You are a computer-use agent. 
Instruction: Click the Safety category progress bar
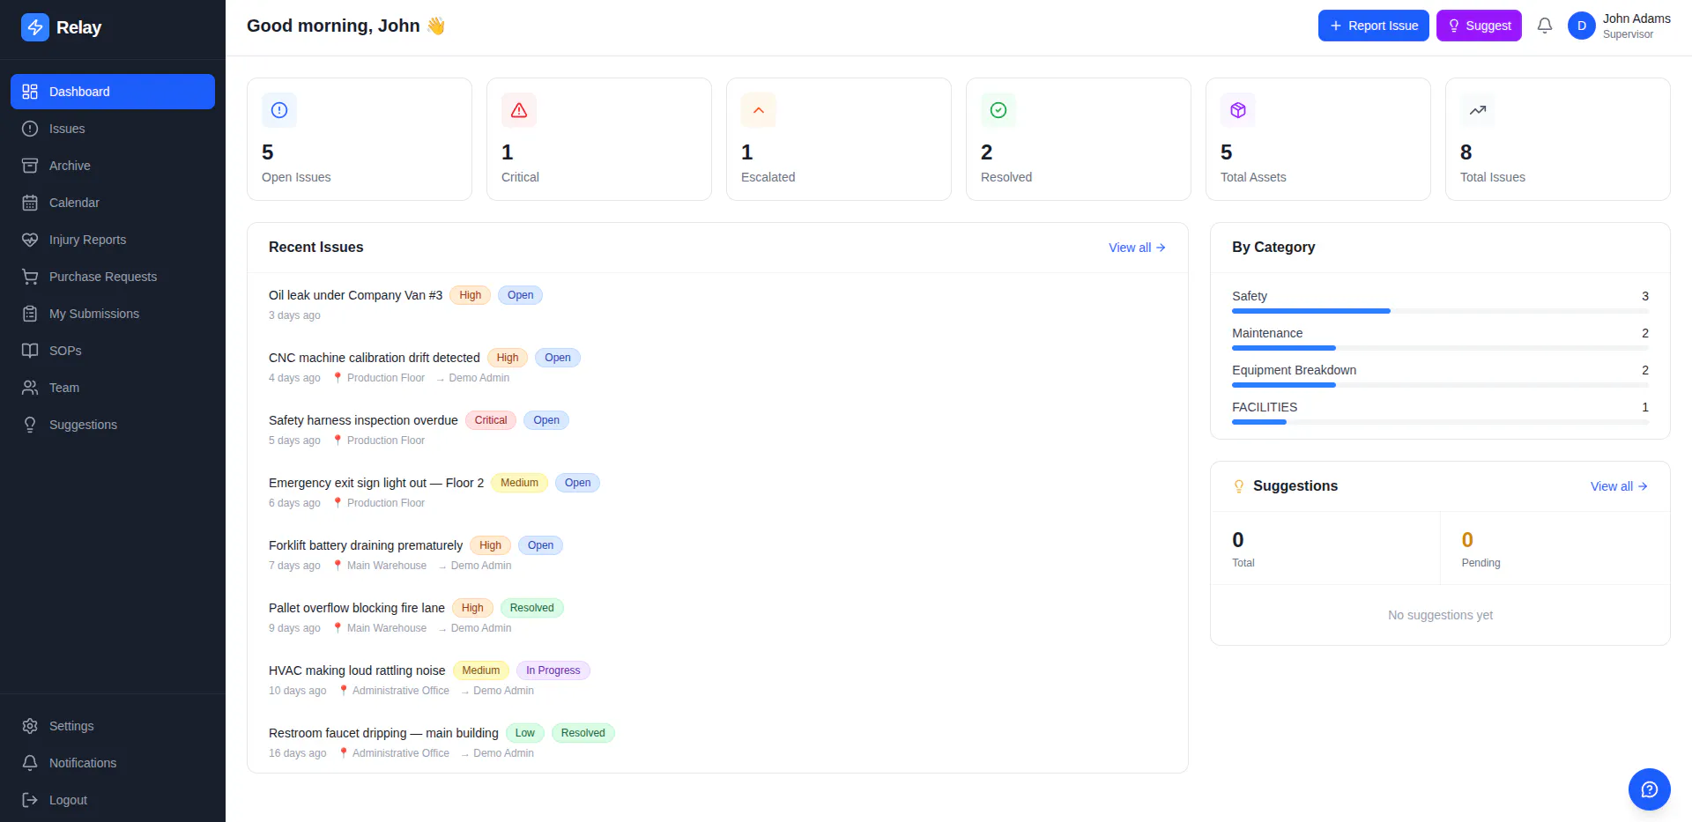(1440, 311)
